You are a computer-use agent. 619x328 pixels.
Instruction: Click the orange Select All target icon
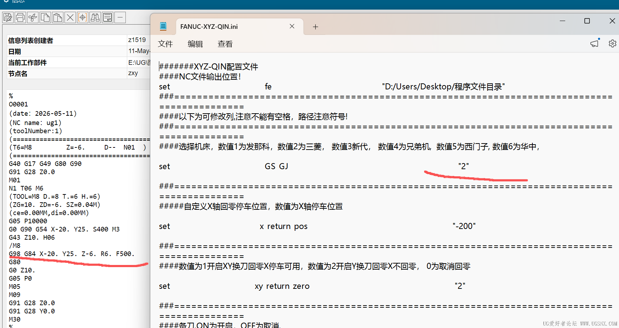click(83, 17)
